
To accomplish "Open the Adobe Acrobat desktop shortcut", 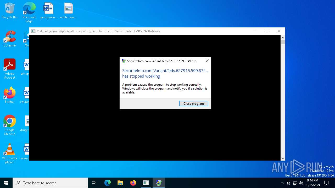I will pos(10,69).
